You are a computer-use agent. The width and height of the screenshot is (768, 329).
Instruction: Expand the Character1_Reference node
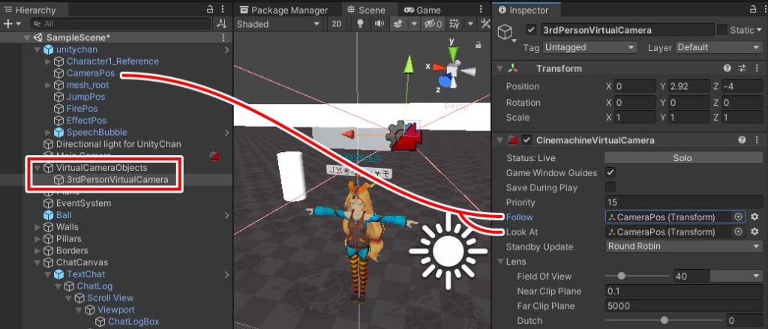tap(47, 61)
